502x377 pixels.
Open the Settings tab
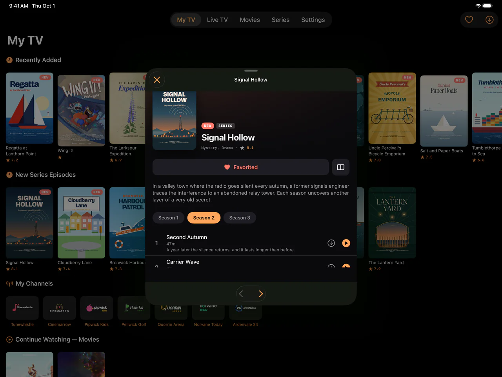(x=313, y=20)
